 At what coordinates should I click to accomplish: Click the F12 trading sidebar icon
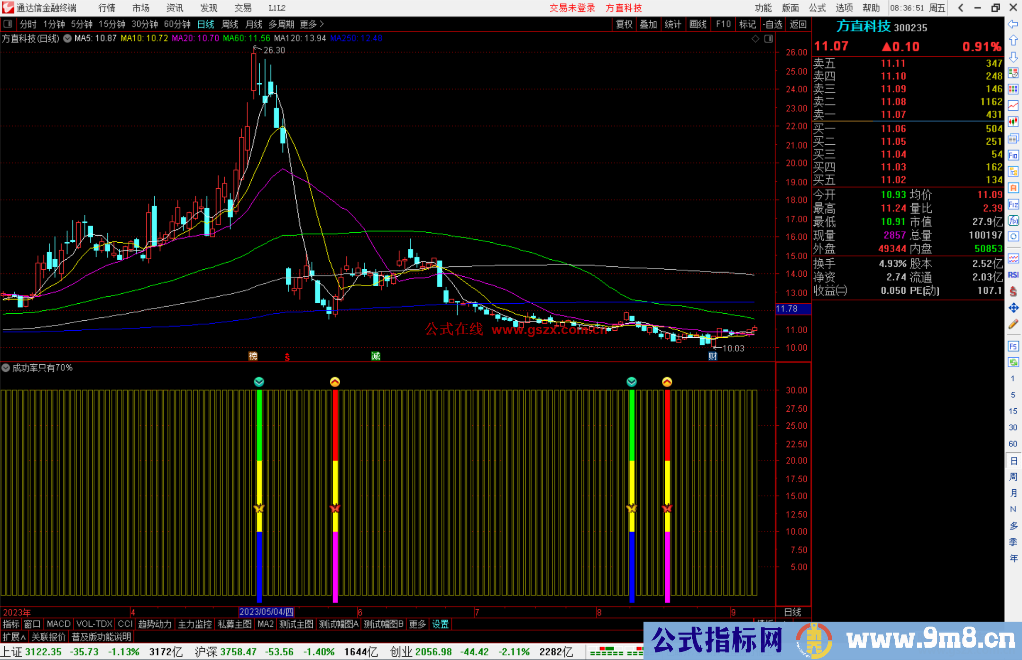(1013, 204)
